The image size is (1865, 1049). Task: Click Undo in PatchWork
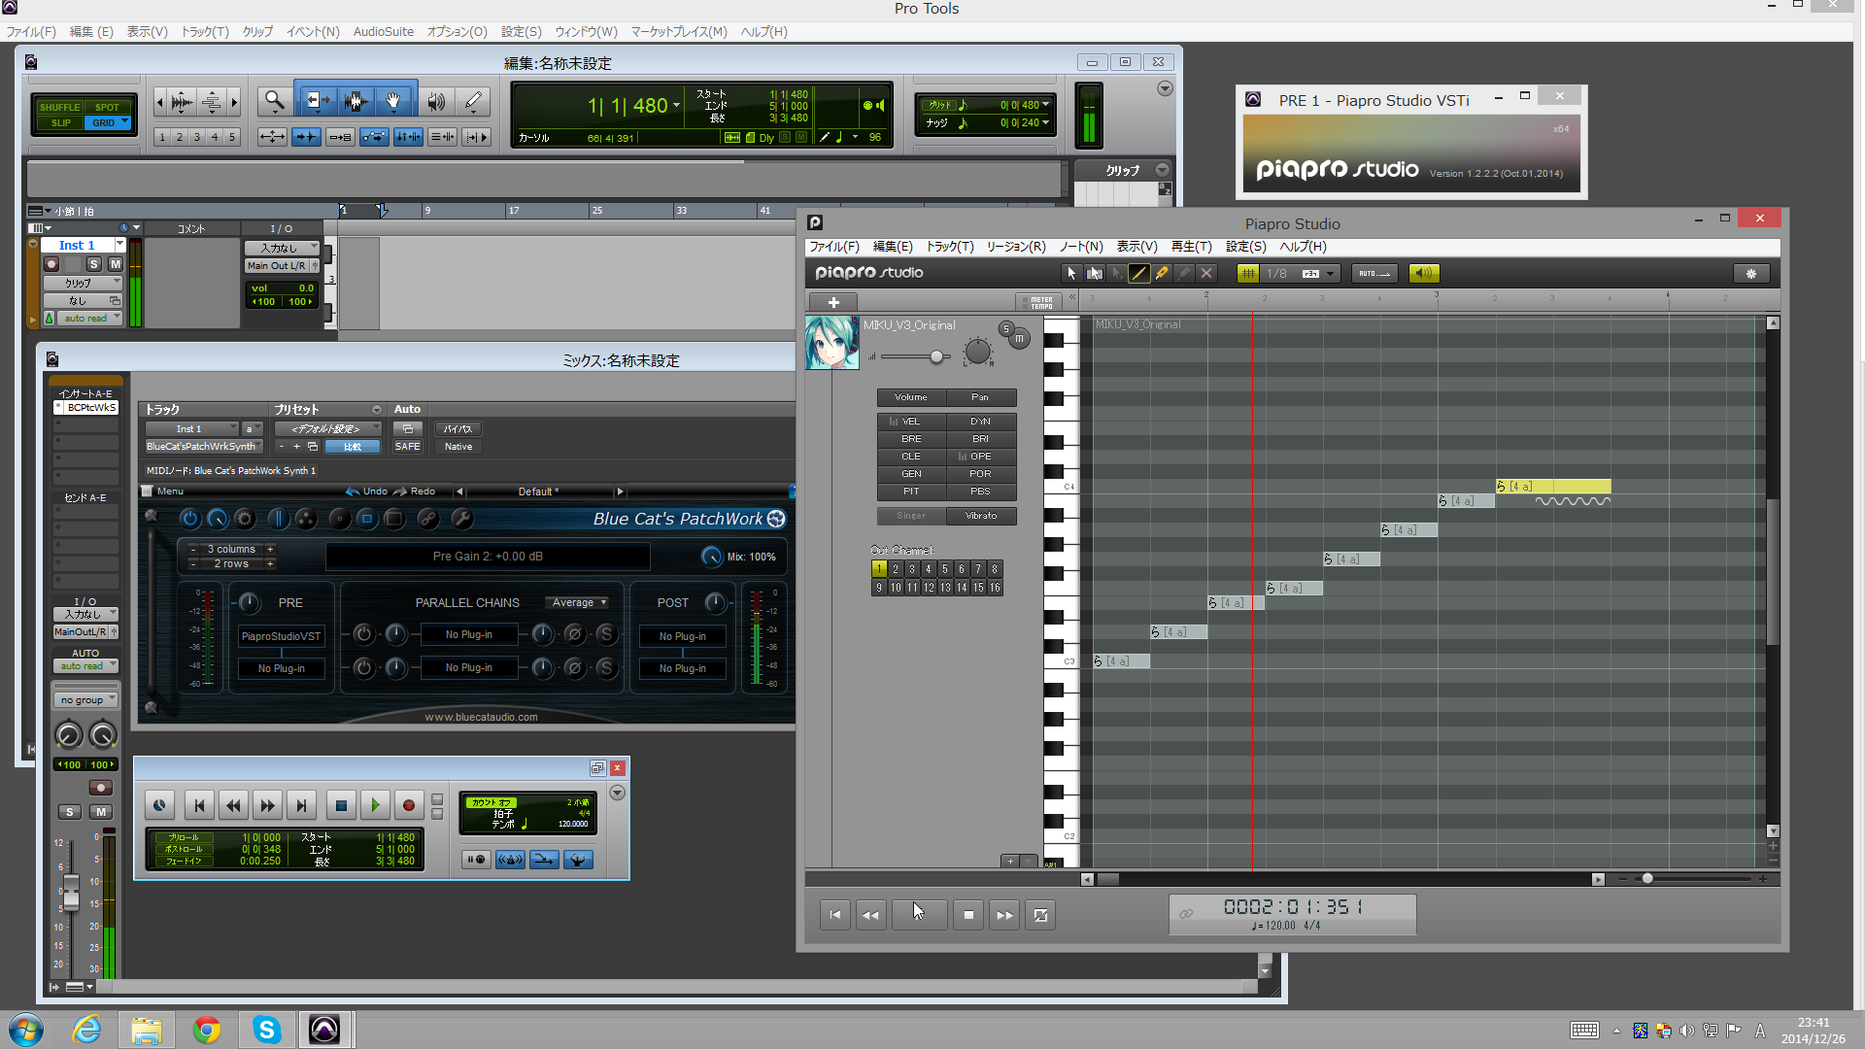click(367, 491)
